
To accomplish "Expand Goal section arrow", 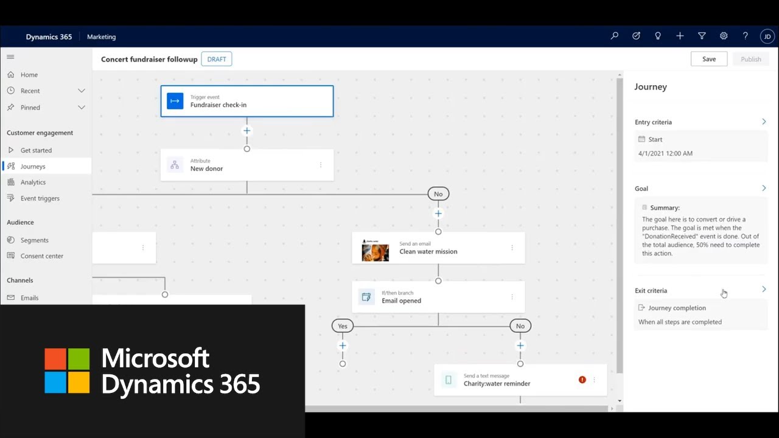I will click(764, 188).
